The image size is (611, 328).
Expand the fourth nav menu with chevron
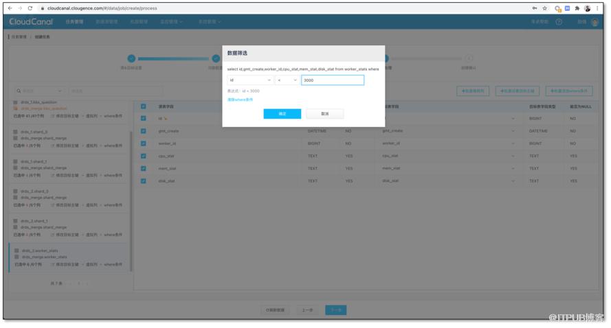(171, 22)
